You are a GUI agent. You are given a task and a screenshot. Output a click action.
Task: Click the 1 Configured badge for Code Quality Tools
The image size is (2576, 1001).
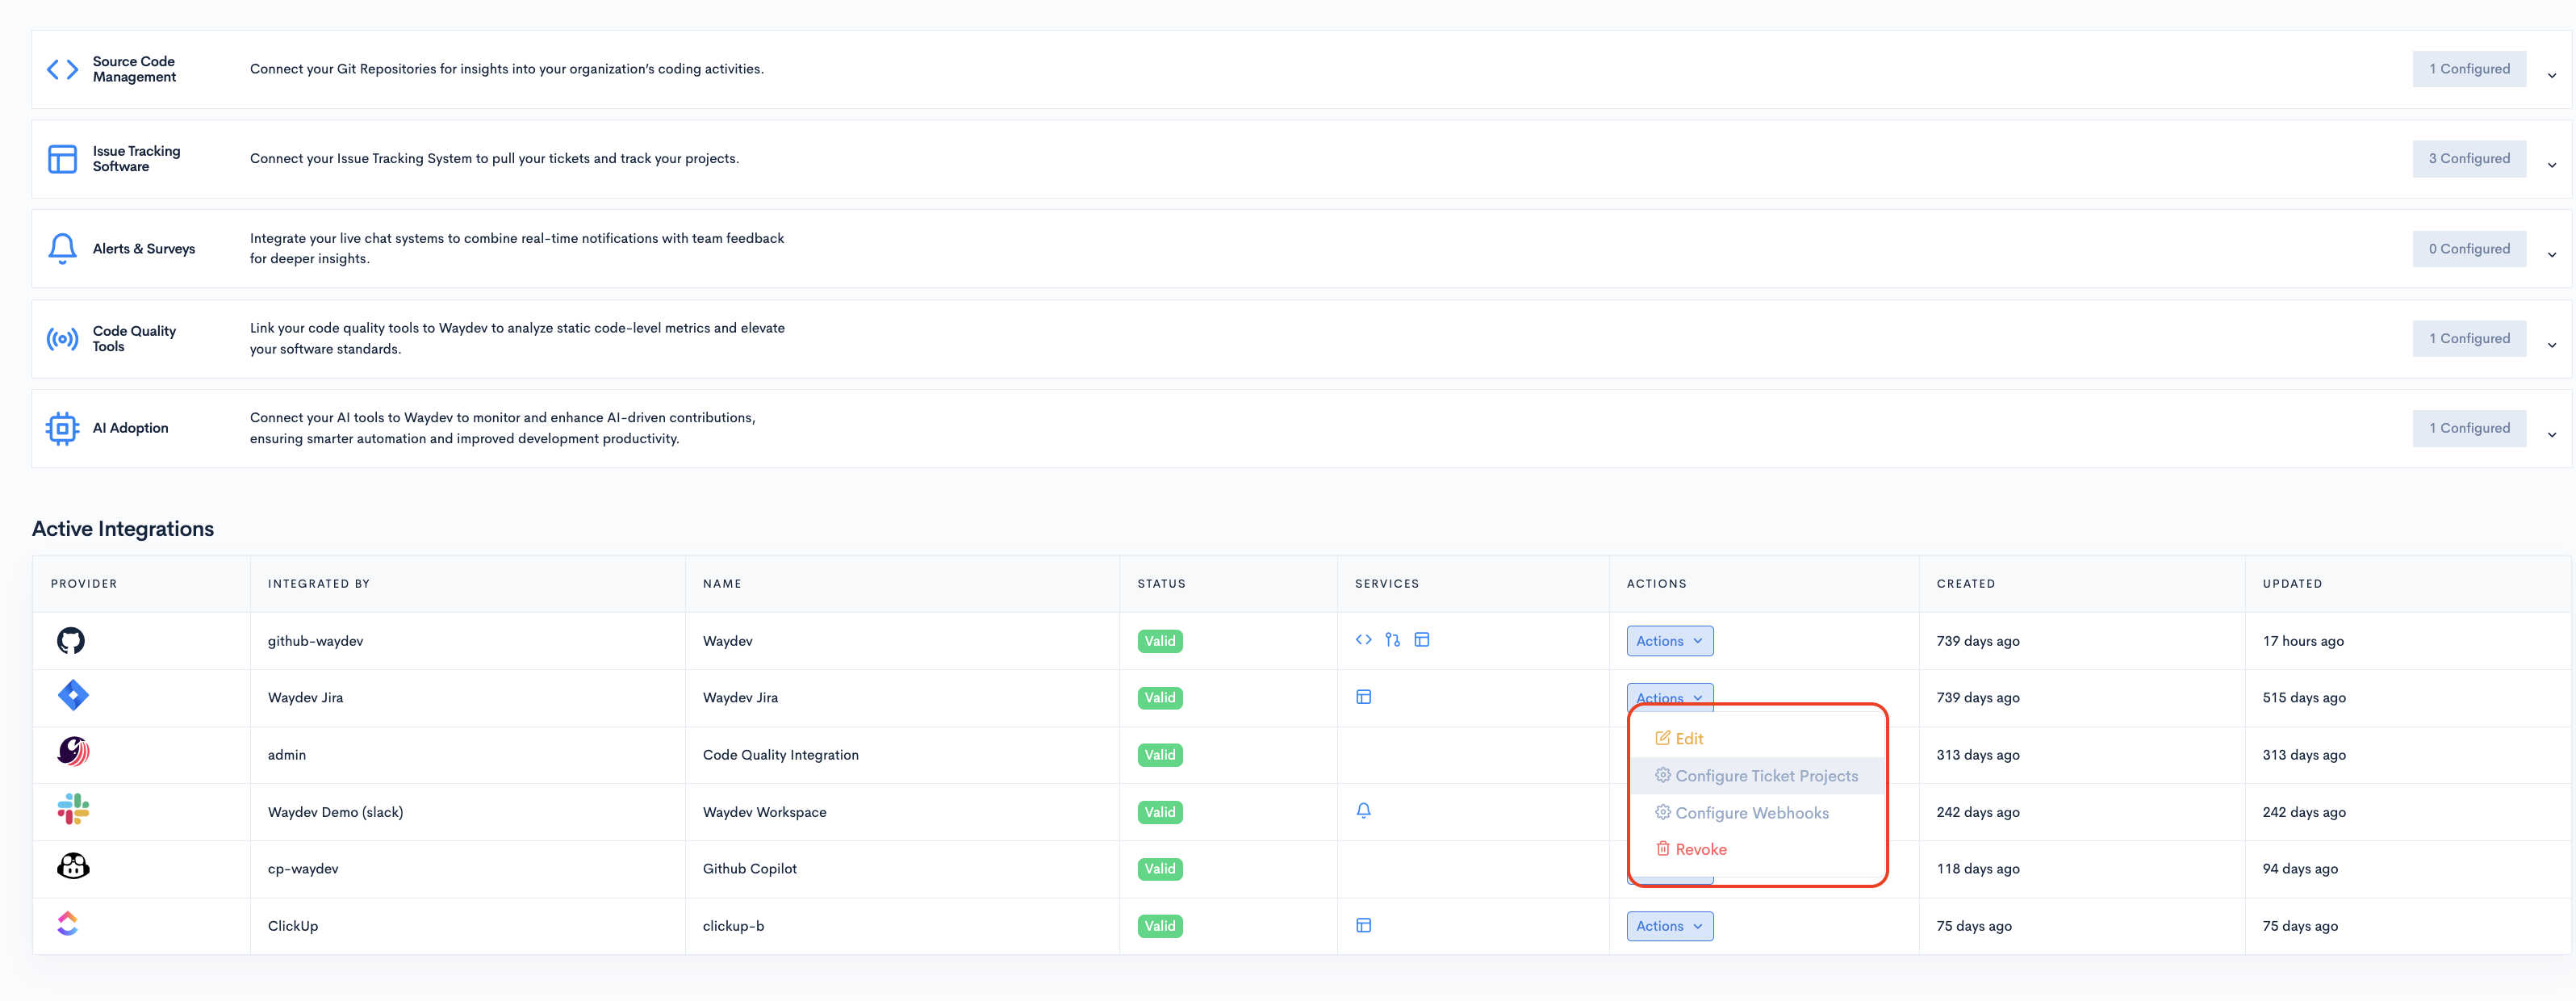(2468, 339)
